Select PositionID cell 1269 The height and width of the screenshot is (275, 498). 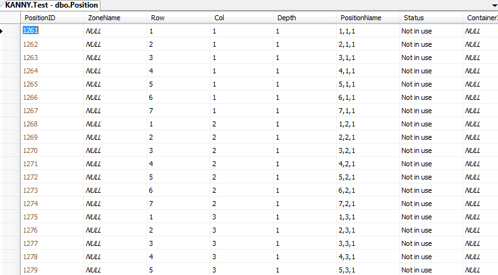(52, 138)
